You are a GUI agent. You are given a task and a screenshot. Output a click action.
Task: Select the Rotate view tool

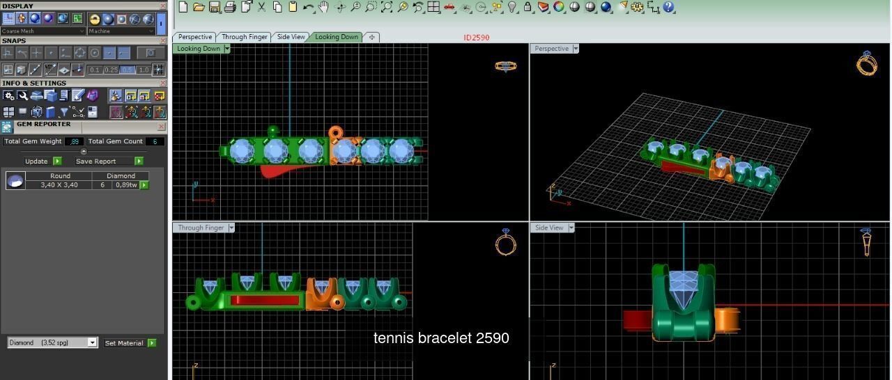click(x=340, y=7)
